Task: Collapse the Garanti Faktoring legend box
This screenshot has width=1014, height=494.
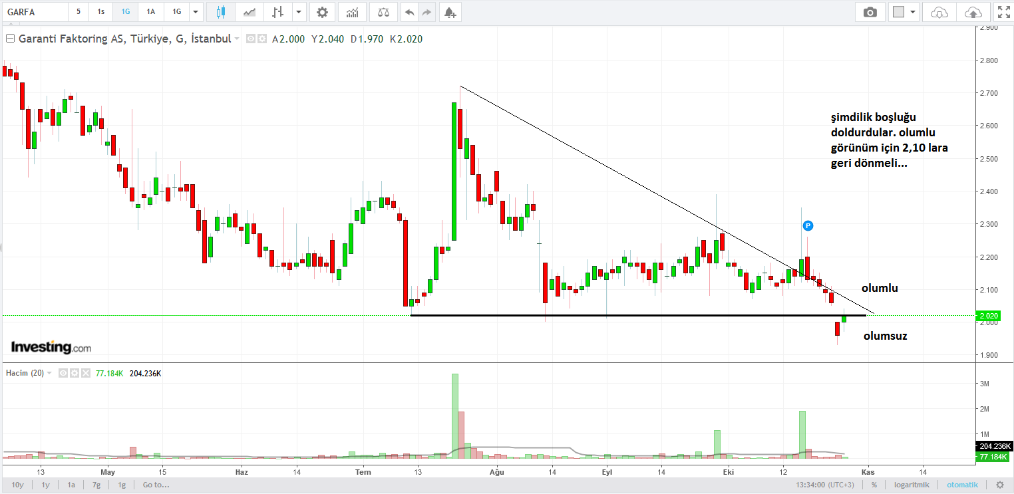Action: (10, 39)
